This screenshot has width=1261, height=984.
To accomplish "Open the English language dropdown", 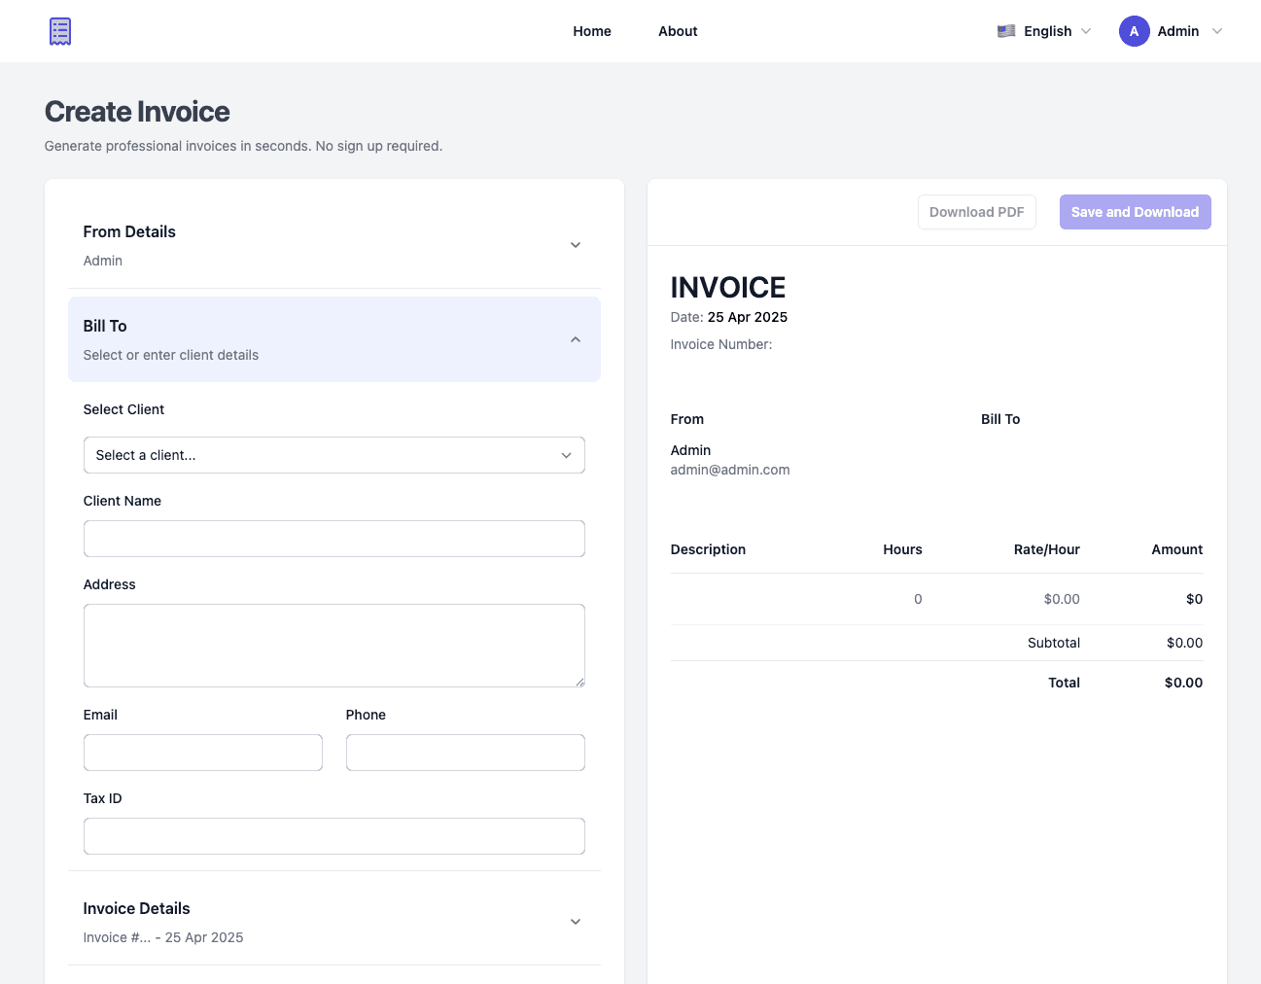I will (x=1044, y=31).
